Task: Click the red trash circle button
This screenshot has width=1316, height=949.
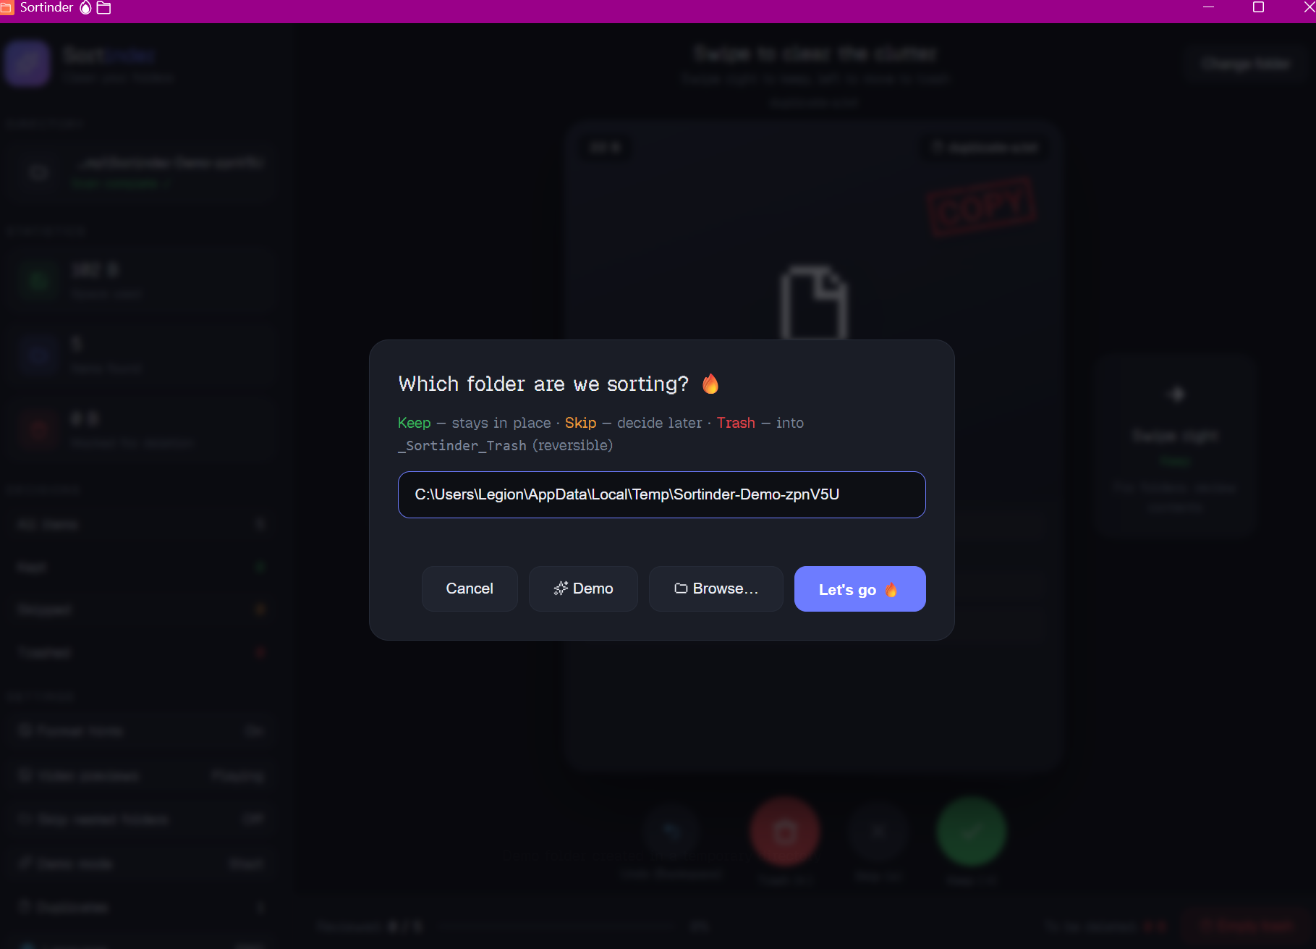Action: click(785, 832)
